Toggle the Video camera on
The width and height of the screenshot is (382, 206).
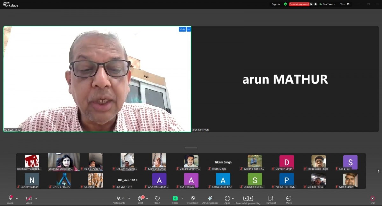pos(29,198)
